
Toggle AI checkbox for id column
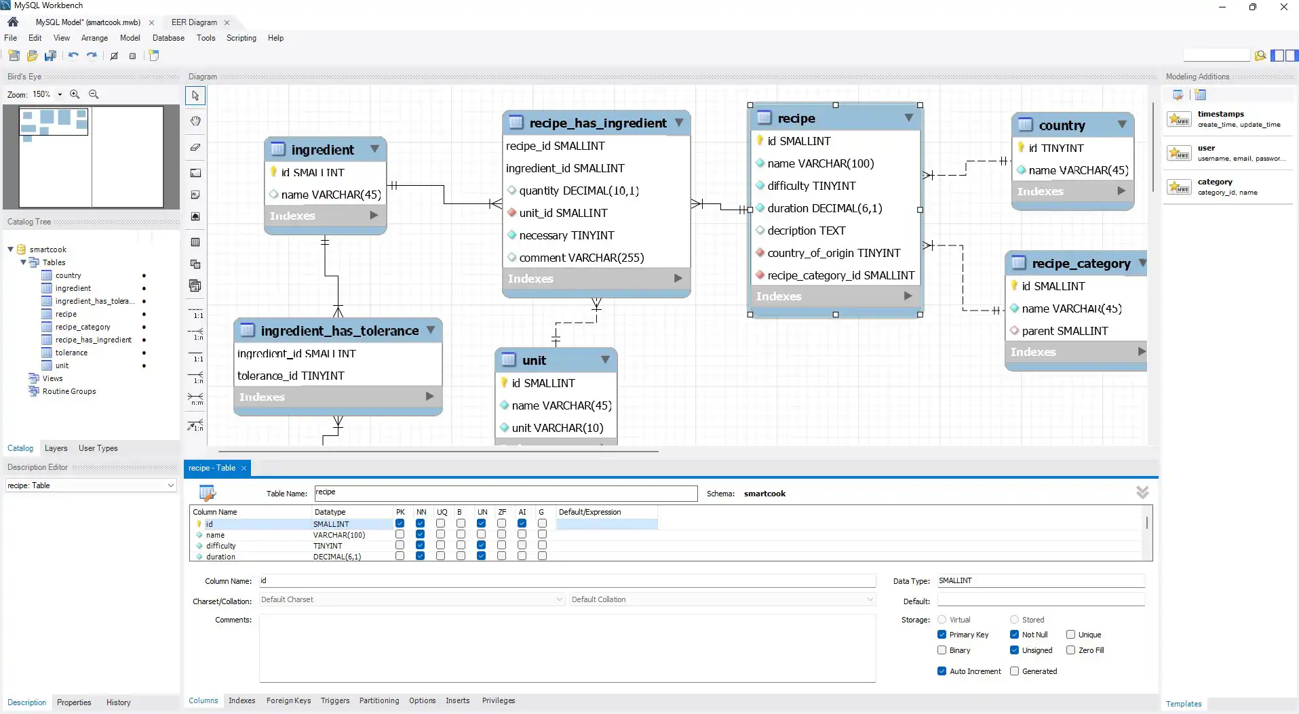522,523
